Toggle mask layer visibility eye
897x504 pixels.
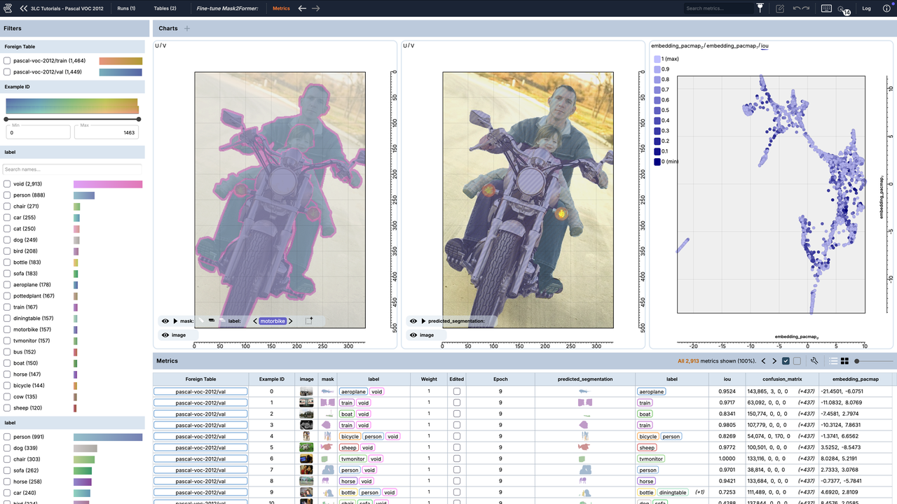(165, 321)
